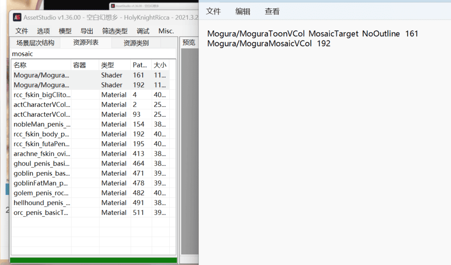The width and height of the screenshot is (451, 265).
Task: Sort by the 容器 column header
Action: (x=85, y=65)
